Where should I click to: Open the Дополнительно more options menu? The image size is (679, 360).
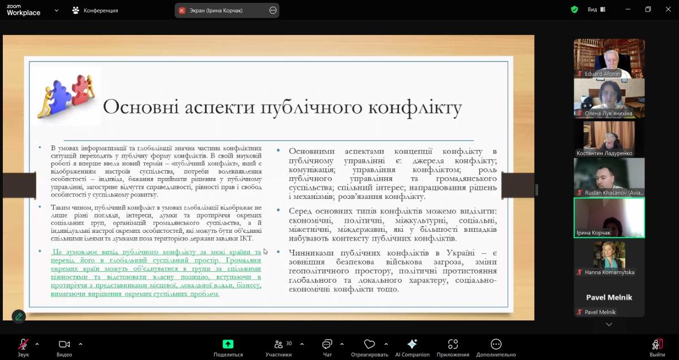click(x=496, y=346)
